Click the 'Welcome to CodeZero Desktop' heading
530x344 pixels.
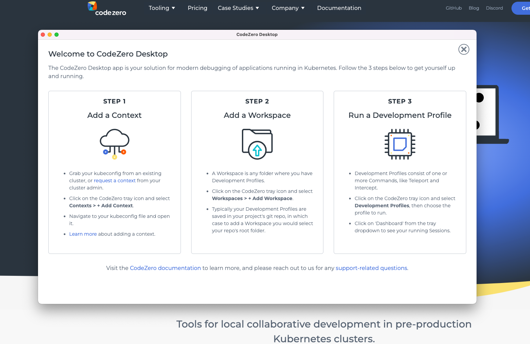point(108,54)
